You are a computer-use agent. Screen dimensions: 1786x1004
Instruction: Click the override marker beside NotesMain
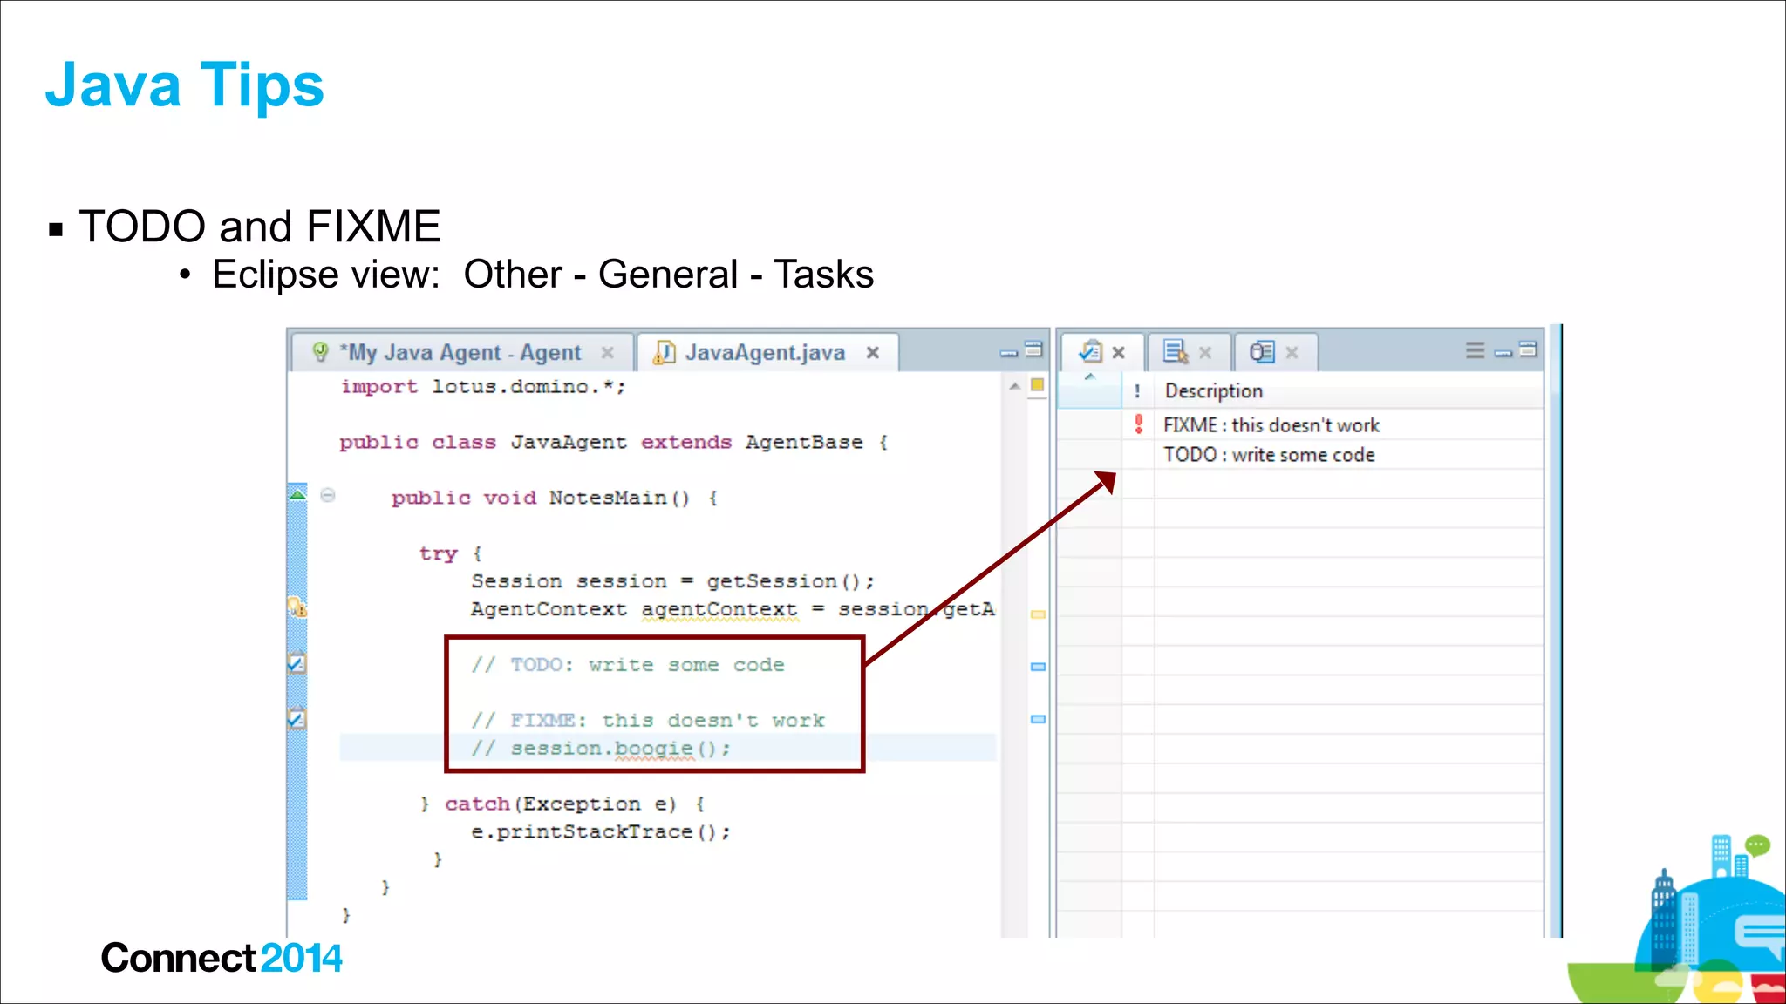click(297, 494)
